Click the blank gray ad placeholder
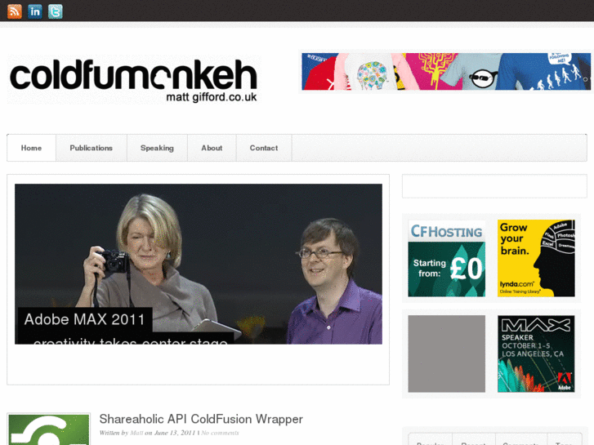 tap(447, 354)
